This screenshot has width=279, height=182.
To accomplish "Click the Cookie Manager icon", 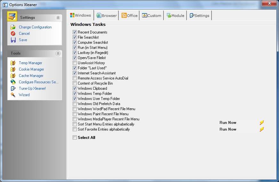I will pos(13,69).
